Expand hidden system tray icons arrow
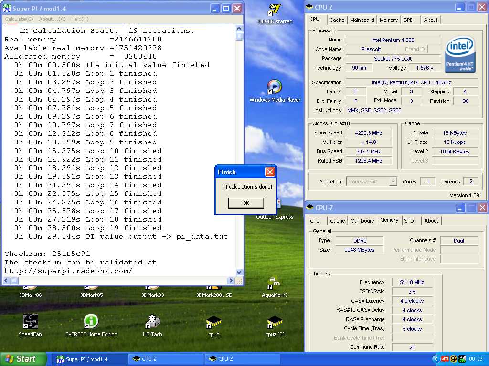Screen dimensions: 489x366 click(x=436, y=359)
